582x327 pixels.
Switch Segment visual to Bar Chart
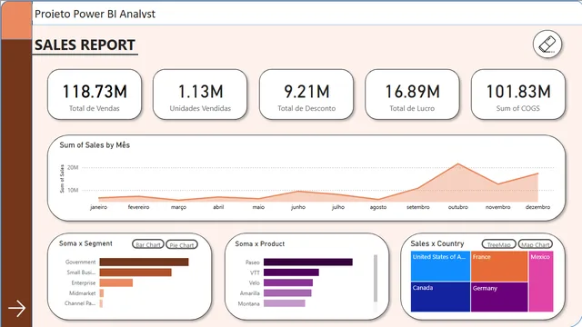point(148,244)
